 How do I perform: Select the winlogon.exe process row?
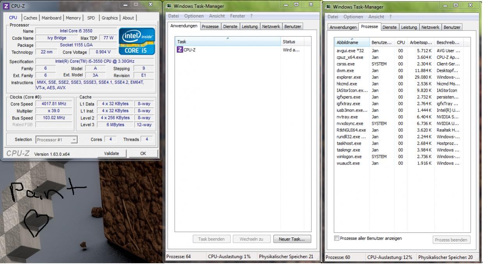click(x=402, y=156)
